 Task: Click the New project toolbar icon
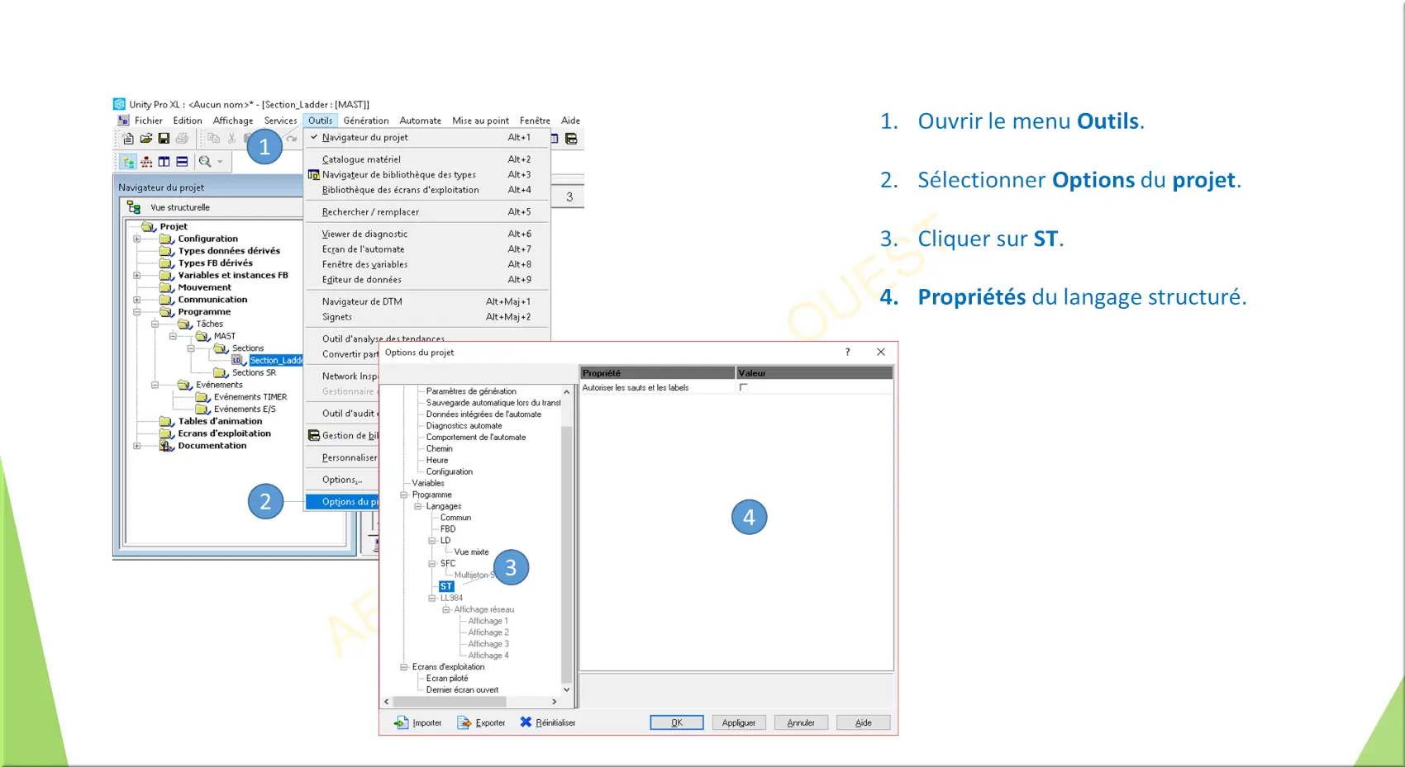point(128,139)
